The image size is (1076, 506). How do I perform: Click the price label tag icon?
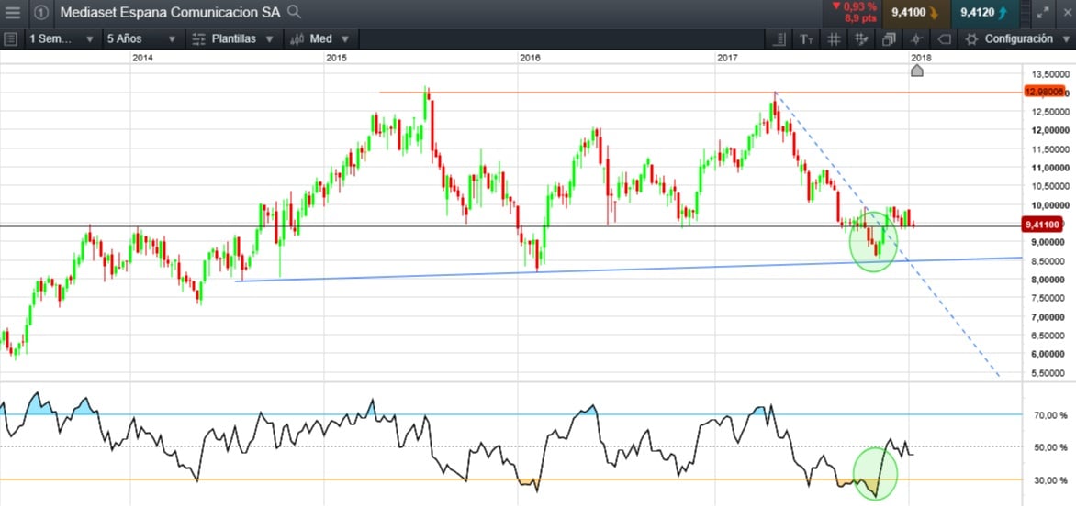(x=943, y=39)
